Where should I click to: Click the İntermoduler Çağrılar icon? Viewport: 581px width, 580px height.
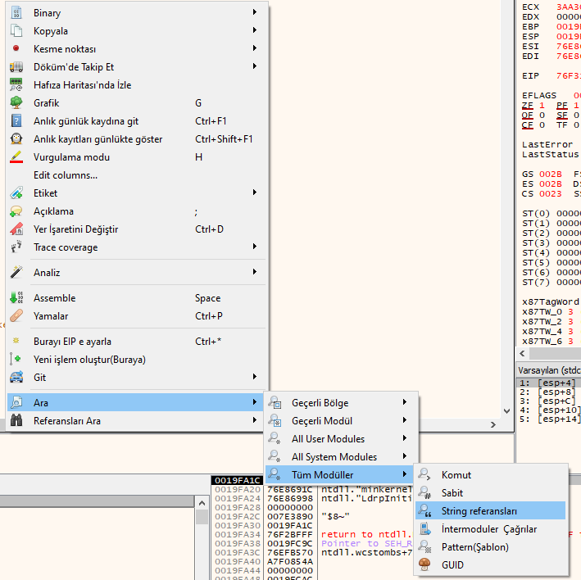click(x=425, y=529)
